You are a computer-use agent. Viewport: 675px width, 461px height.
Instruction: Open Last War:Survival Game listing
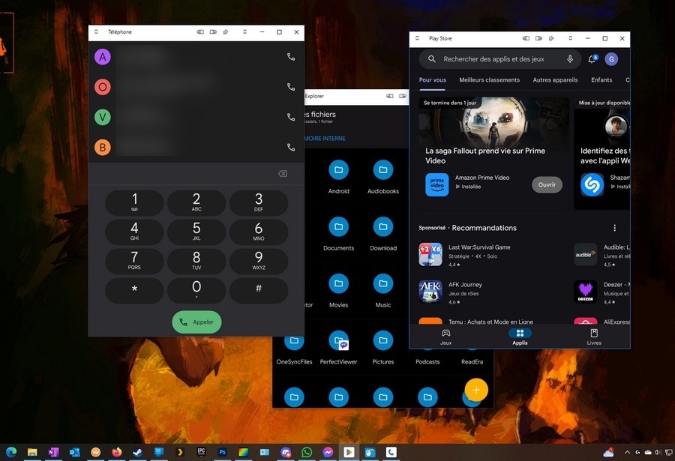[x=479, y=255]
